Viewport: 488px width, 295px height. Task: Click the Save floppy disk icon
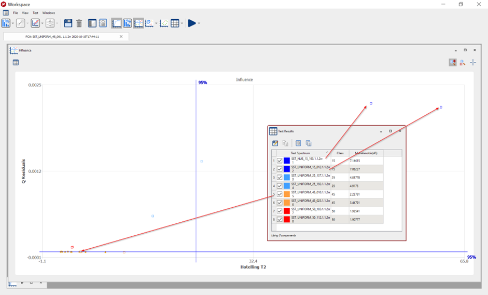(68, 23)
